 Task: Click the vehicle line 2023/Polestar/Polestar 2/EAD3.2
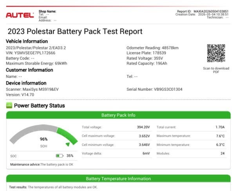(36, 48)
